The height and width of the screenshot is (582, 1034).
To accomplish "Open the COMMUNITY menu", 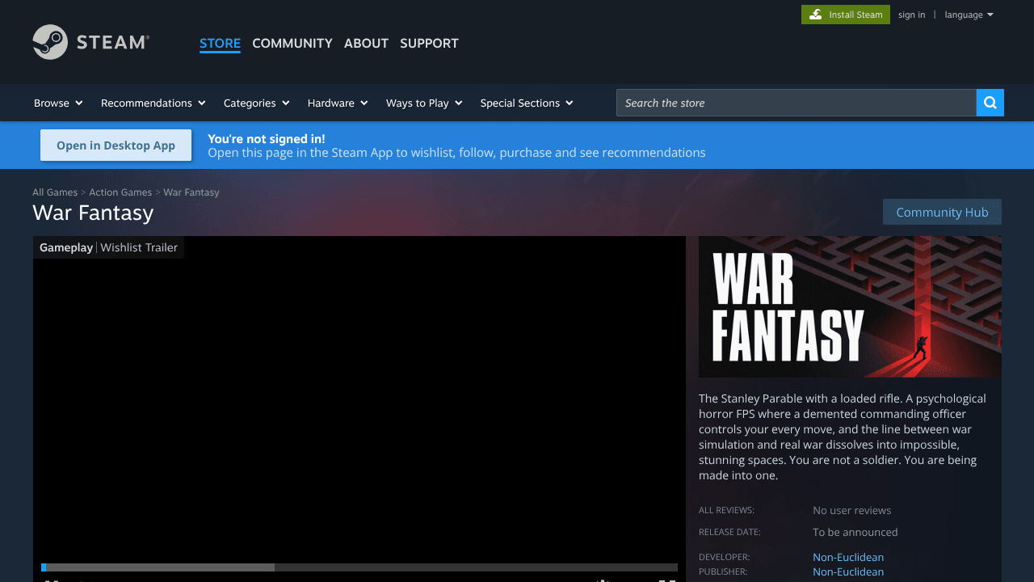I will coord(292,43).
